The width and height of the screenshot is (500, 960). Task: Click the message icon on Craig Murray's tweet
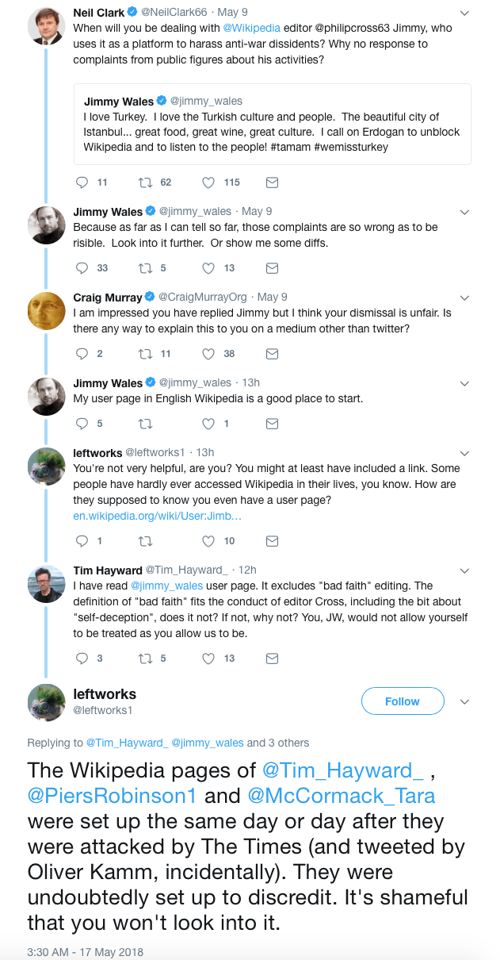tap(272, 354)
